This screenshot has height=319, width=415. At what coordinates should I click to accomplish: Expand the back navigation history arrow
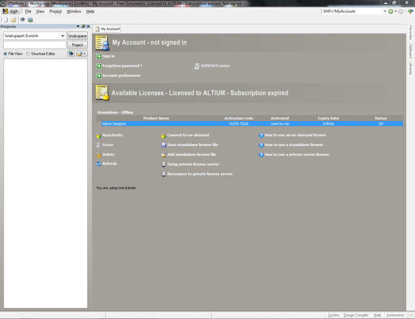point(396,11)
